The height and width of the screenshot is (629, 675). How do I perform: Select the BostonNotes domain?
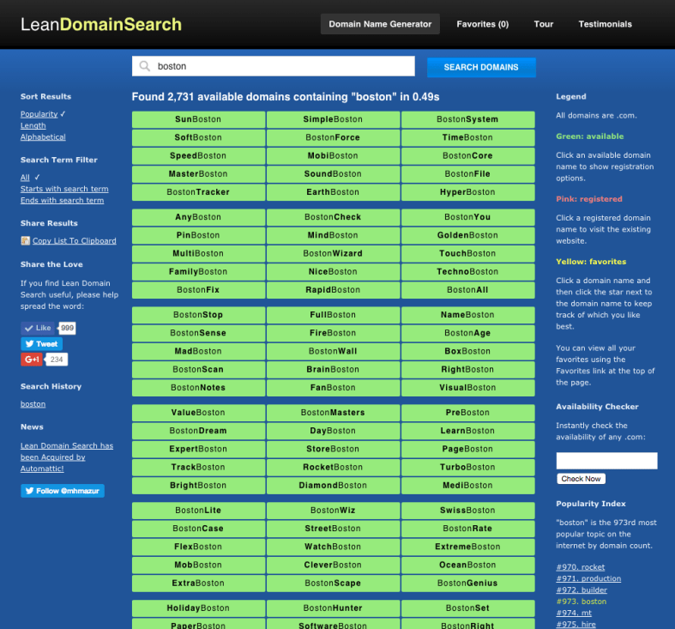point(198,388)
